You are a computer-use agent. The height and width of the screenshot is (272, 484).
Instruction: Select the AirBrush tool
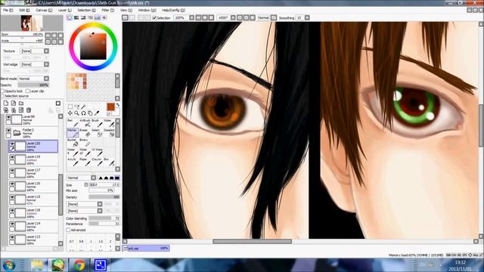85,122
